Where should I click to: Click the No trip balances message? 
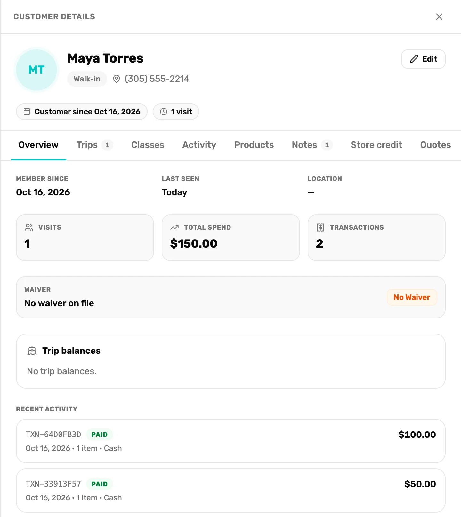coord(62,371)
